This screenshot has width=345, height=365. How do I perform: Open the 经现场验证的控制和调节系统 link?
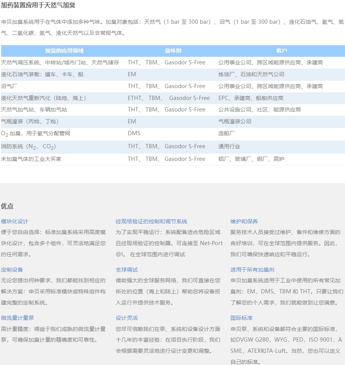[151, 221]
